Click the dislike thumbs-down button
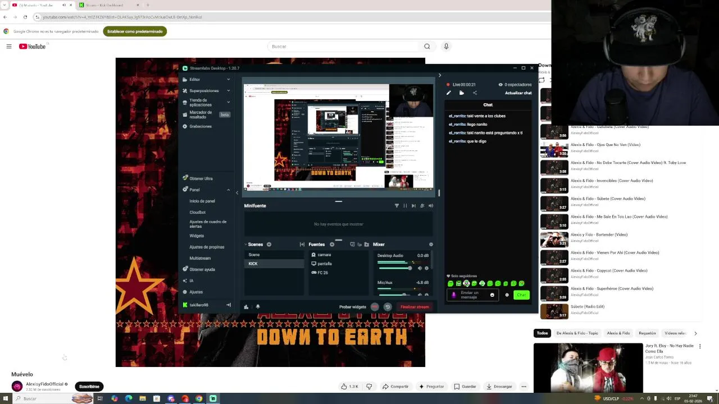 [x=369, y=386]
